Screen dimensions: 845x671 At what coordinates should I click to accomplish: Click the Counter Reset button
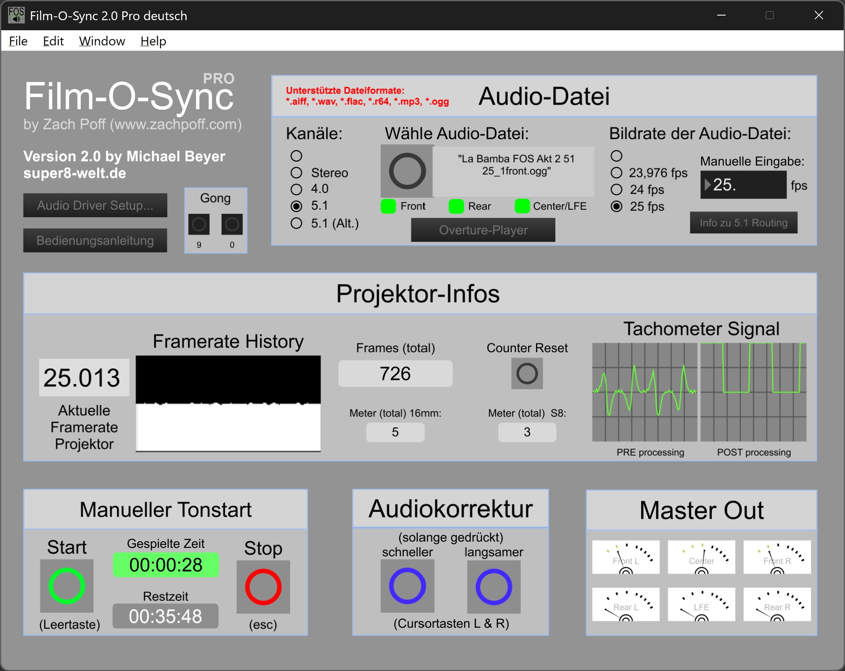[x=527, y=374]
